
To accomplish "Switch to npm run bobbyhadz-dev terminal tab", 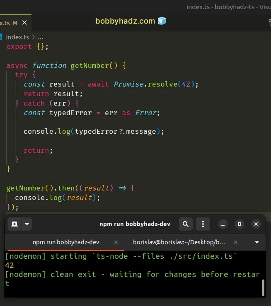I will click(66, 242).
